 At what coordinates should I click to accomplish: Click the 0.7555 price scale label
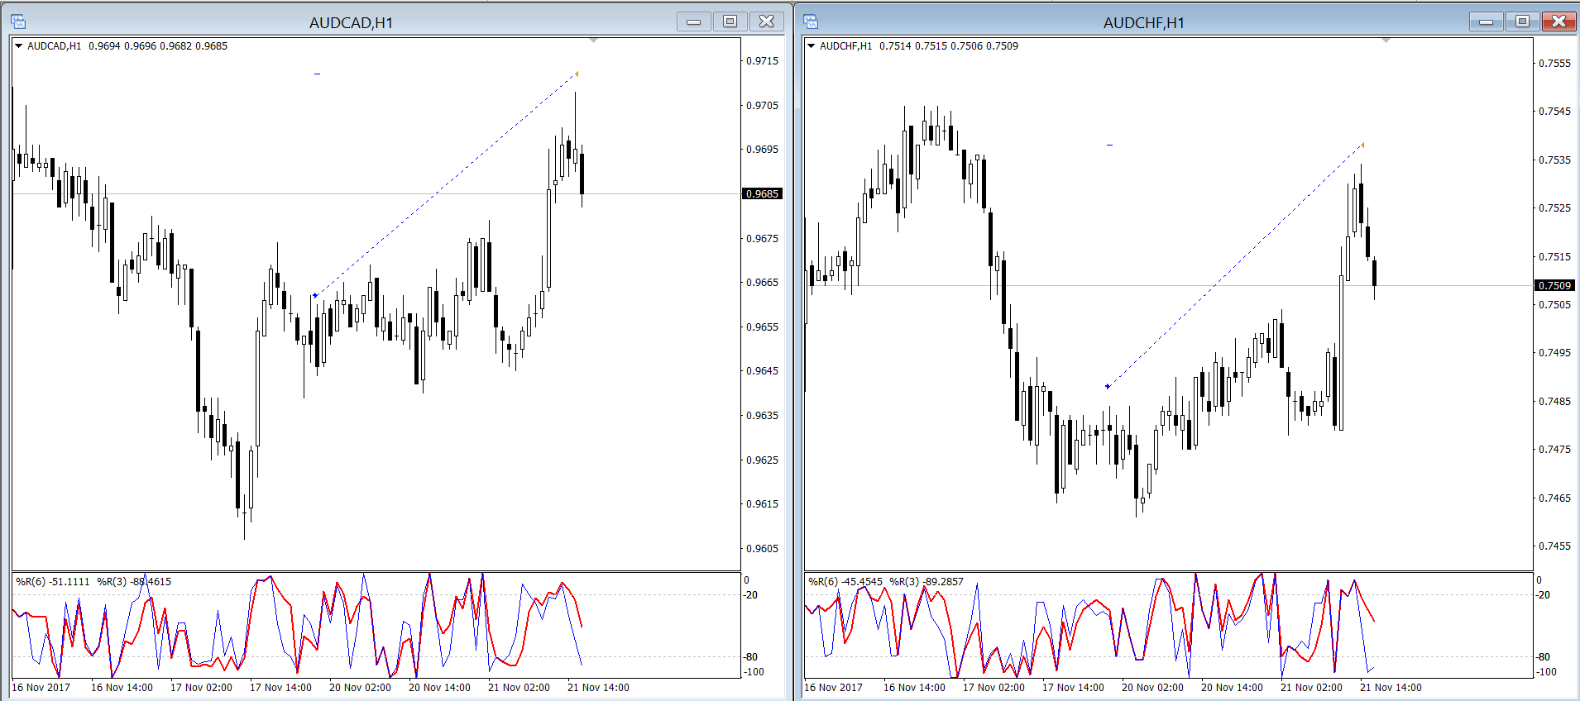click(1554, 64)
